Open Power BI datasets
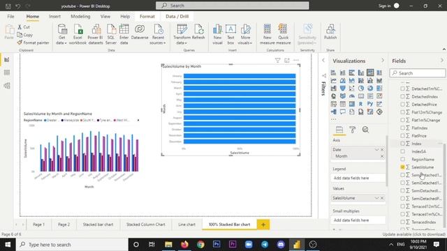Image resolution: width=447 pixels, height=251 pixels. [95, 34]
